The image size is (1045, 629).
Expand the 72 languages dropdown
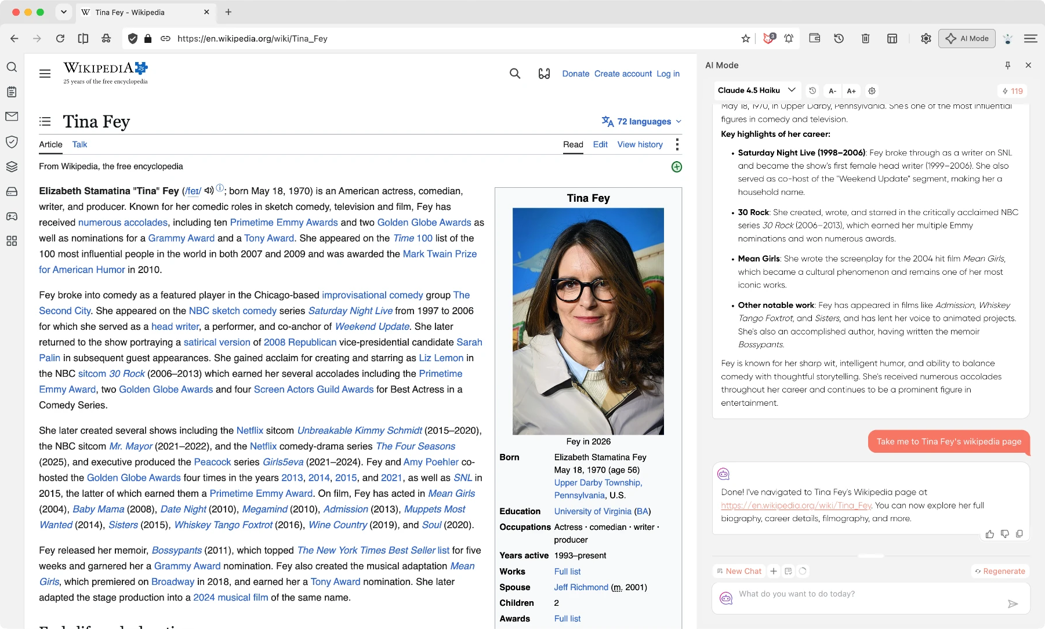[641, 121]
